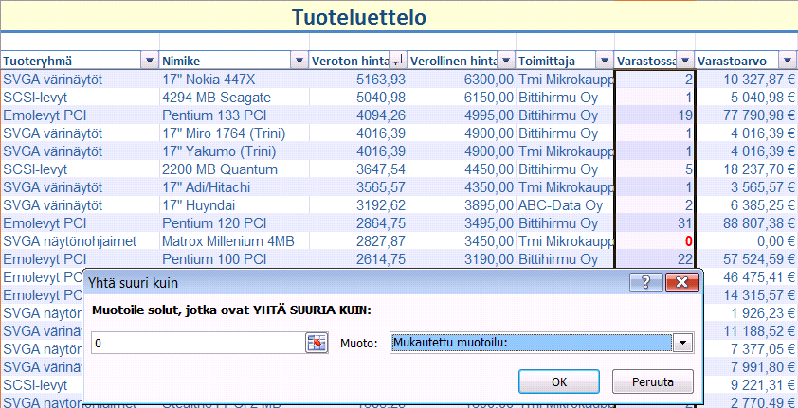Select the 5040,98 price cell
This screenshot has width=798, height=408.
pos(359,98)
